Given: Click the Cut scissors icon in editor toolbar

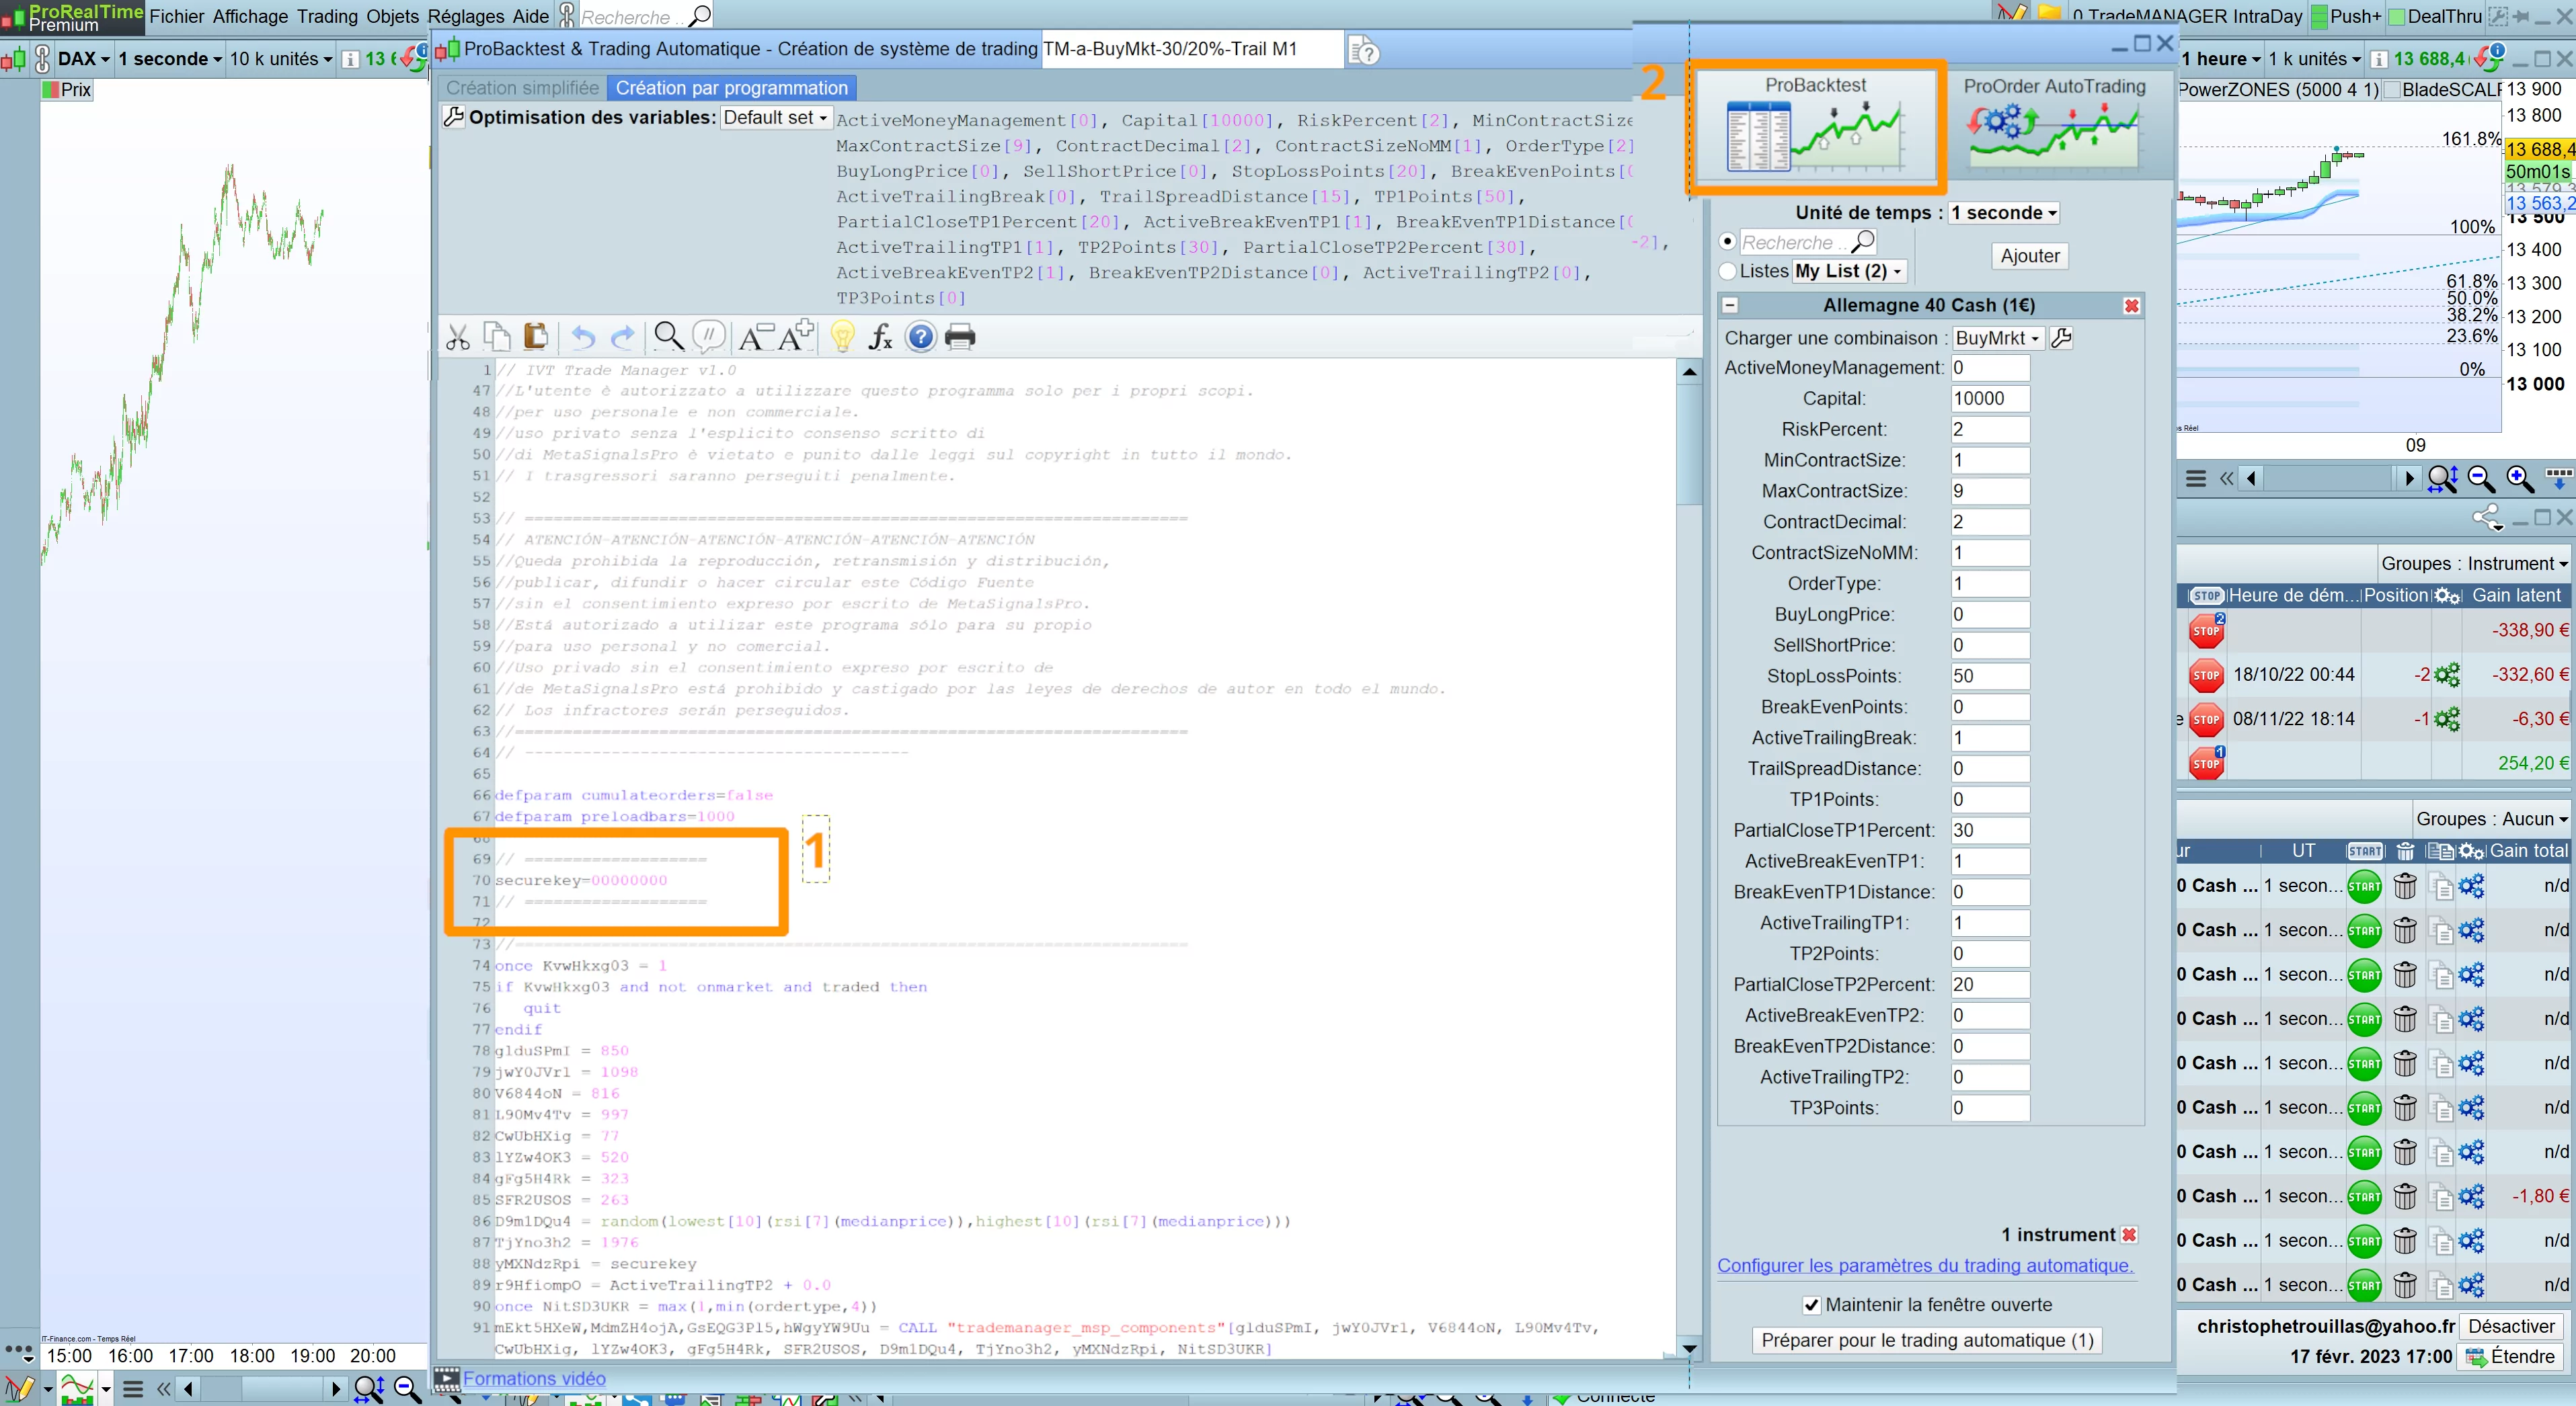Looking at the screenshot, I should point(458,338).
